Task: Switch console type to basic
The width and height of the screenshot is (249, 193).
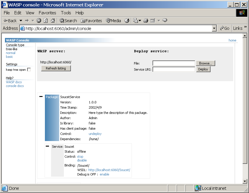Action: (x=9, y=57)
